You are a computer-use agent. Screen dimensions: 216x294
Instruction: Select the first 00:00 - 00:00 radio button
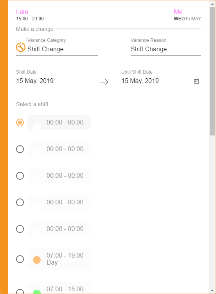(20, 123)
